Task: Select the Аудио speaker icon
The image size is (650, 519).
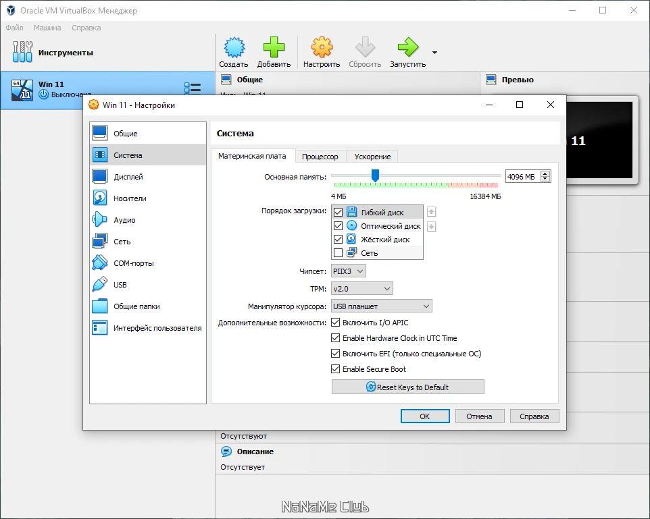Action: point(100,219)
